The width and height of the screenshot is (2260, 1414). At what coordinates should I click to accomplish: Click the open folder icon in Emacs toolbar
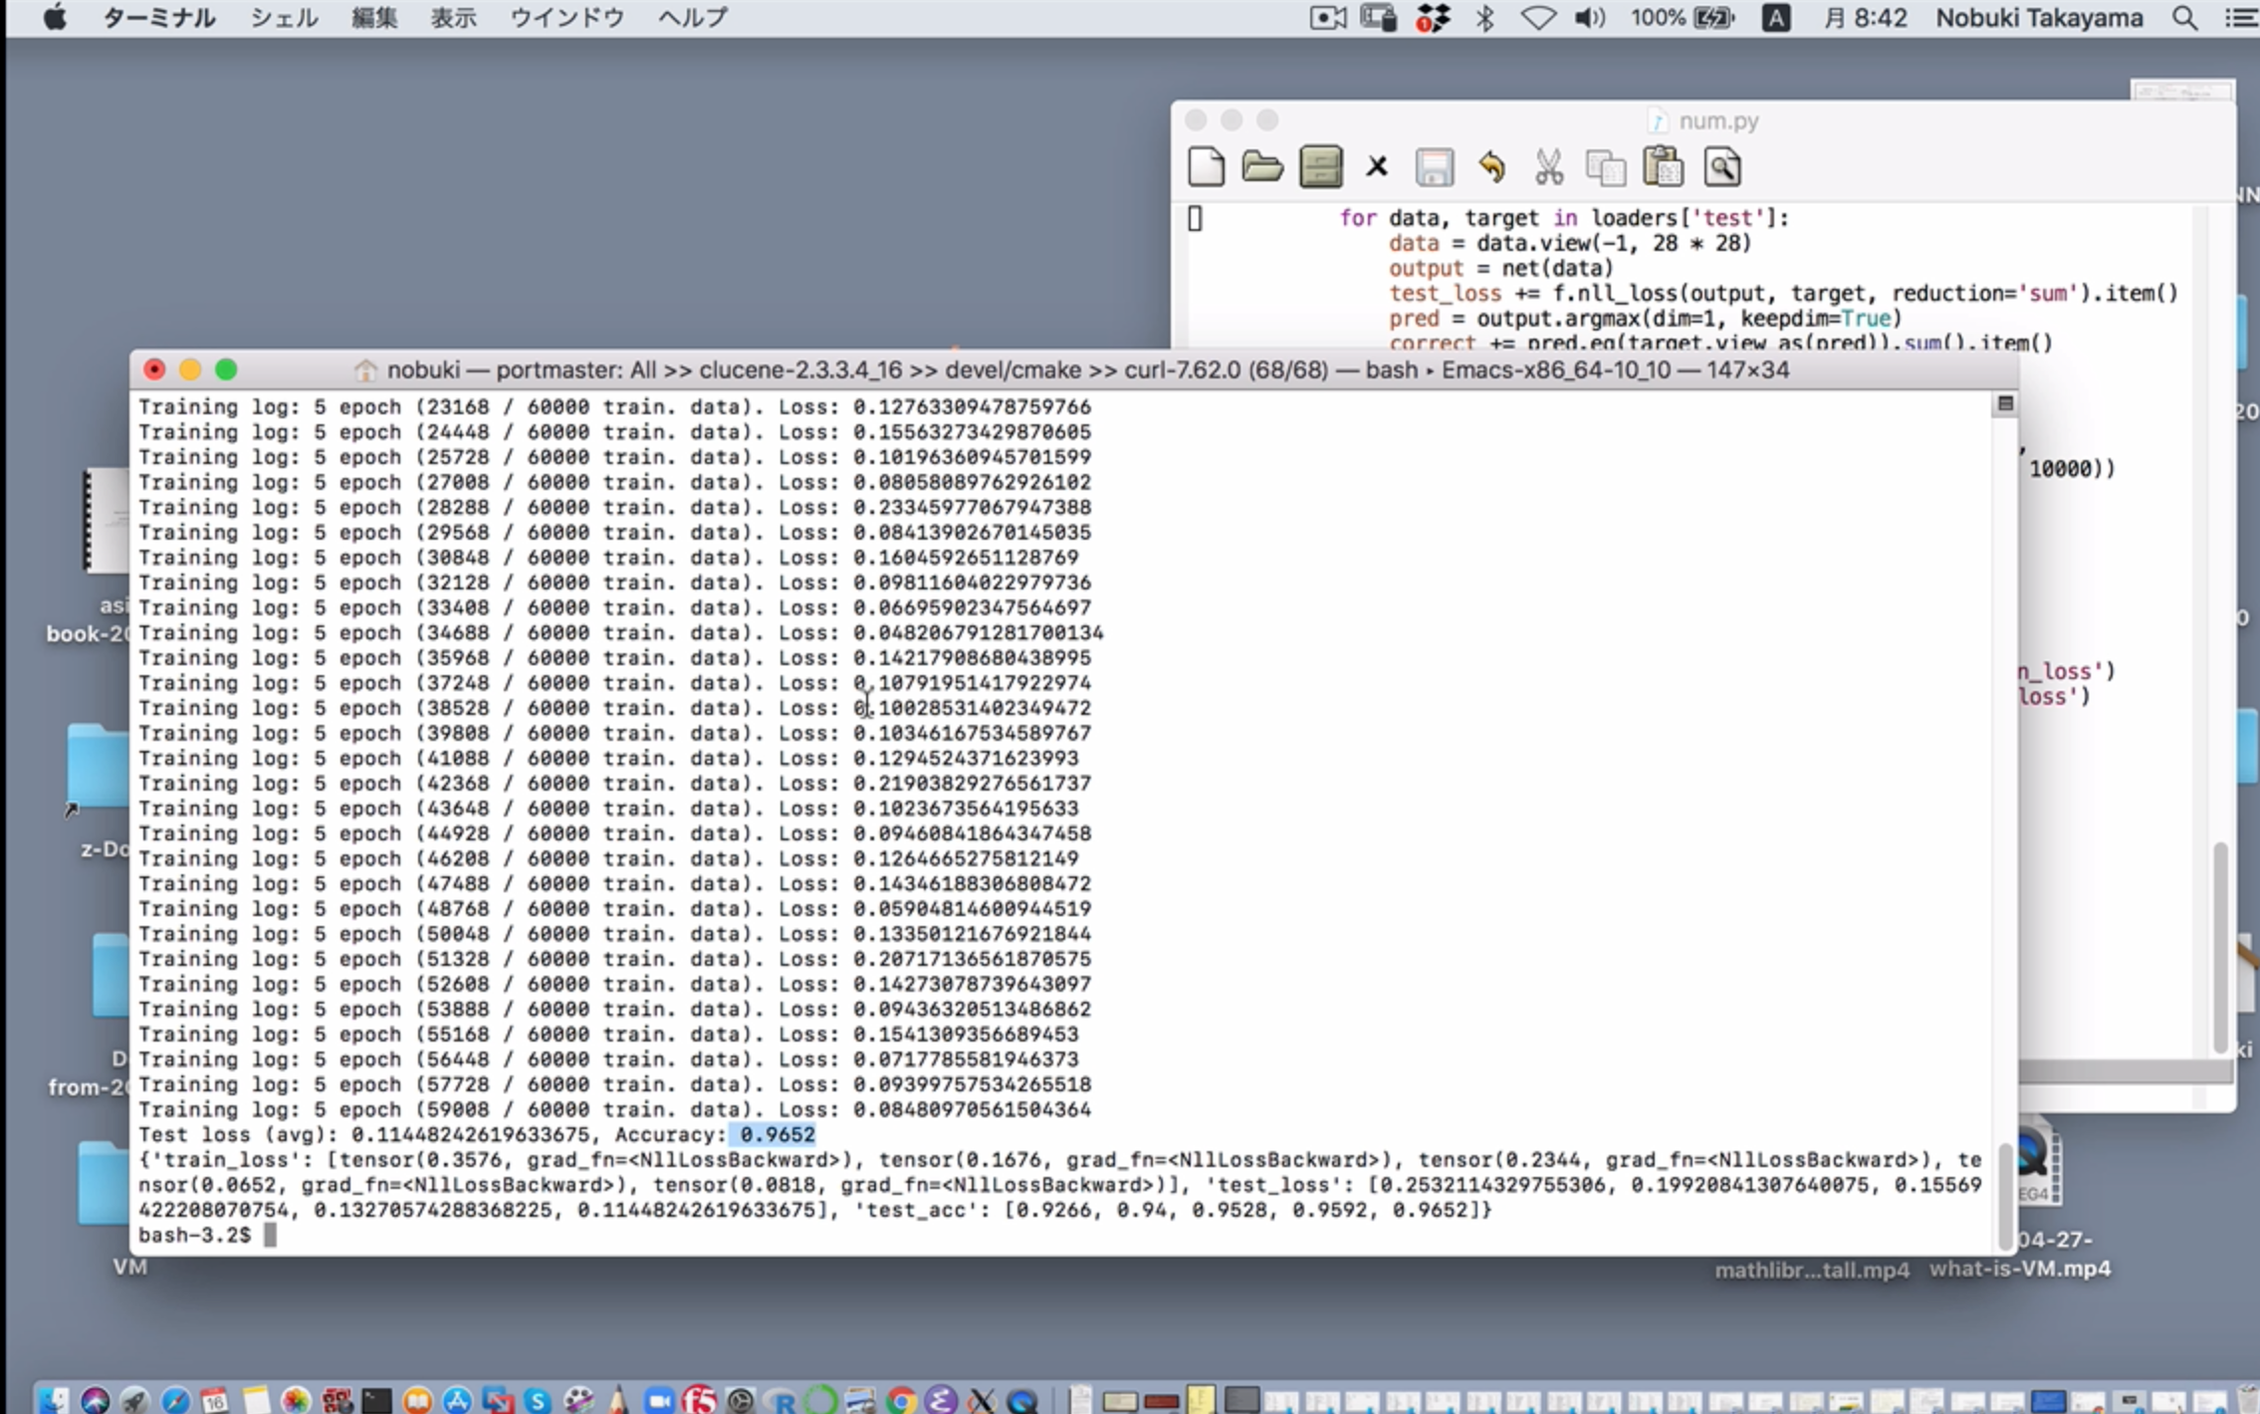(1262, 166)
